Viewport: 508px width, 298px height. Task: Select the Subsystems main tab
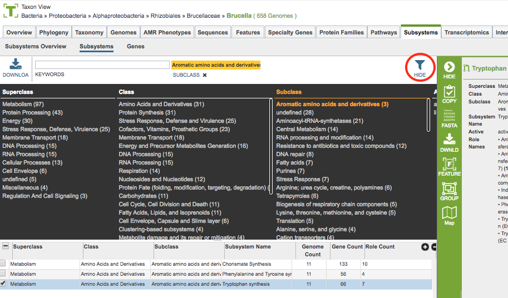pos(421,32)
